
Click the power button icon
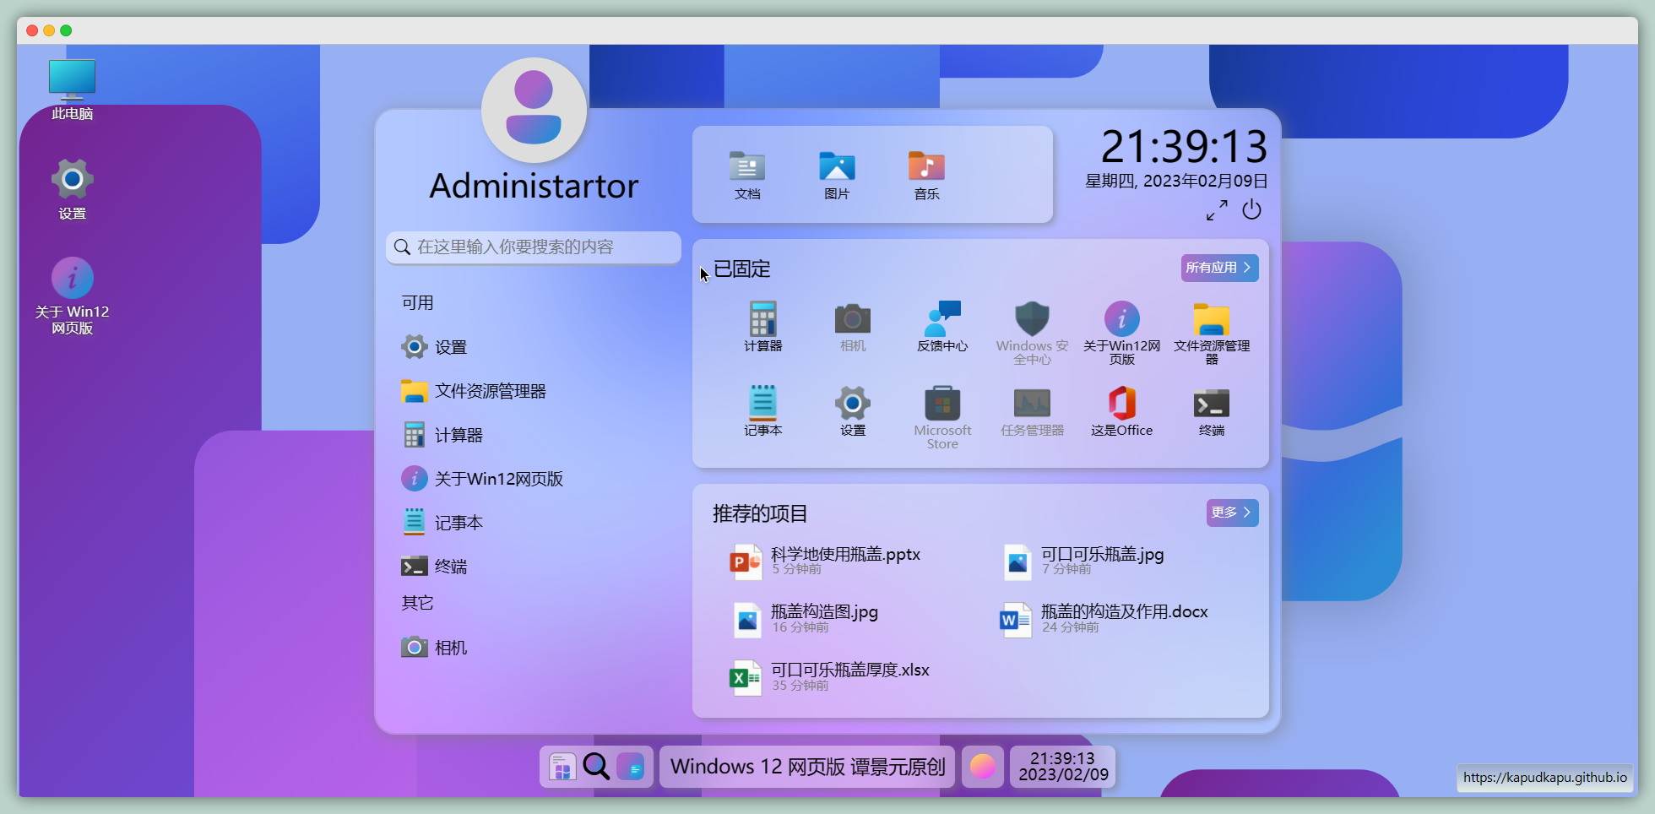(1251, 209)
